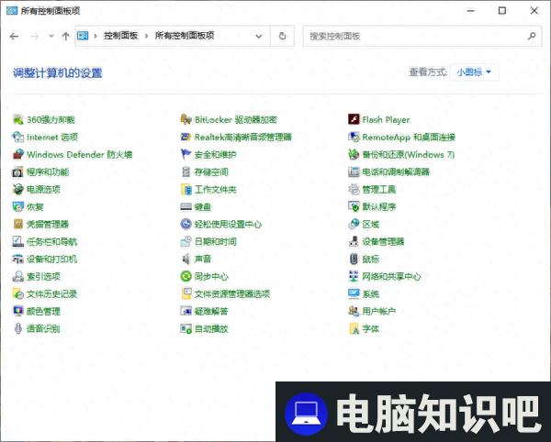This screenshot has width=551, height=442.
Task: Click control panel icon in address bar
Action: [83, 36]
